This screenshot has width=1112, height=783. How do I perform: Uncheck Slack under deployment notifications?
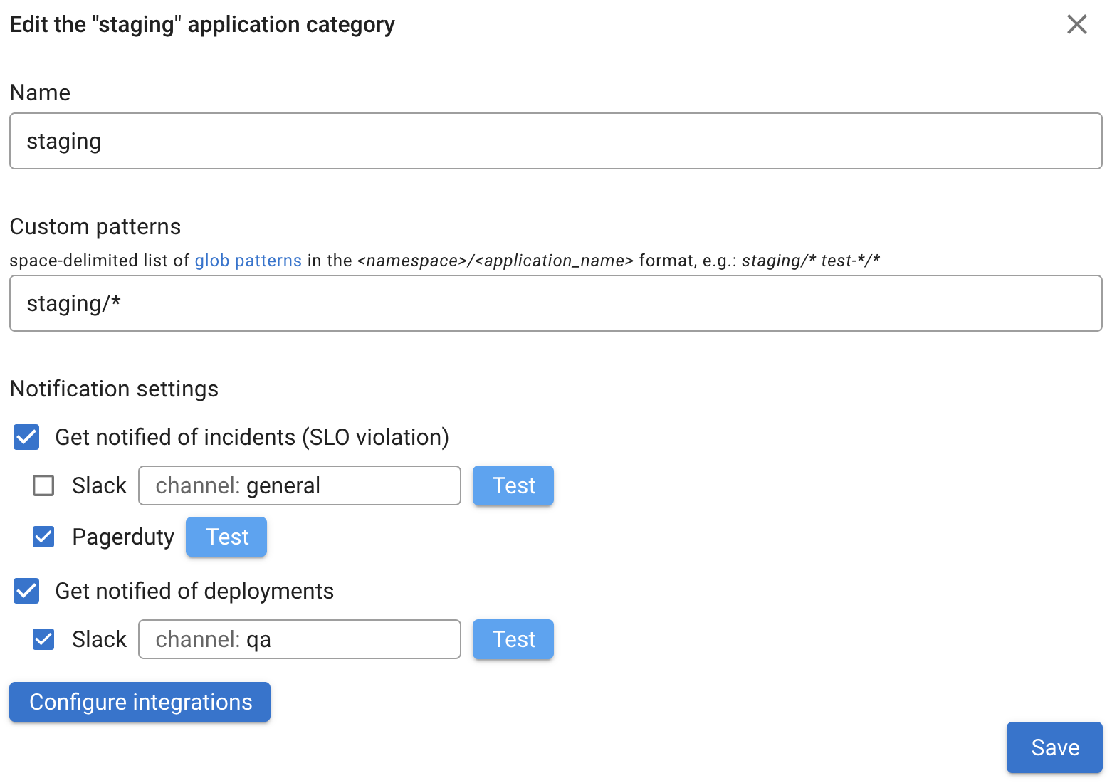pos(43,639)
